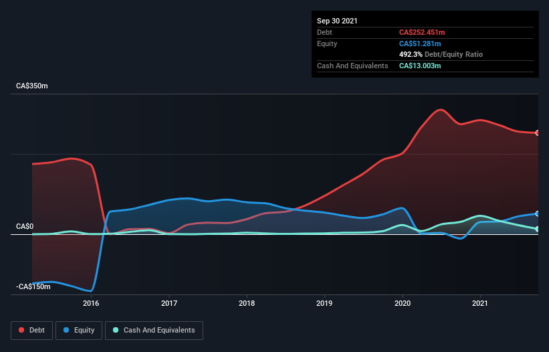Click the CA$350m y-axis label
The image size is (549, 352).
[32, 86]
